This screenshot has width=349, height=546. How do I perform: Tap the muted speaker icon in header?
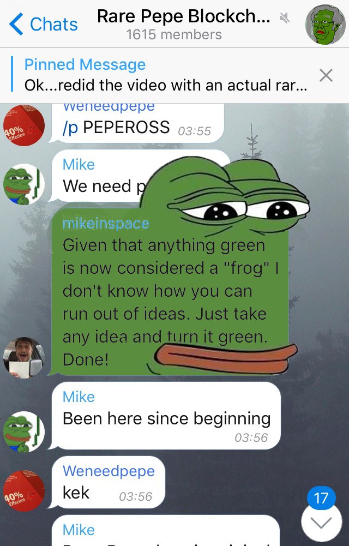(x=285, y=18)
